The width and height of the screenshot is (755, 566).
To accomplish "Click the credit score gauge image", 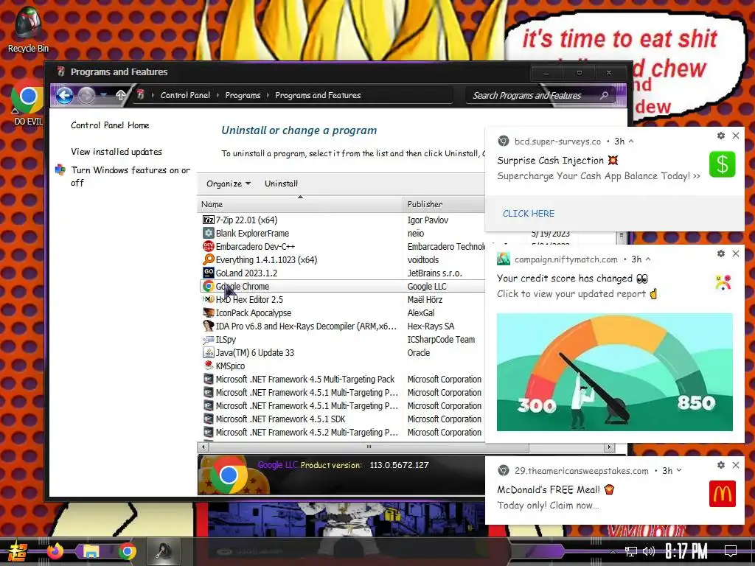I will (x=614, y=371).
